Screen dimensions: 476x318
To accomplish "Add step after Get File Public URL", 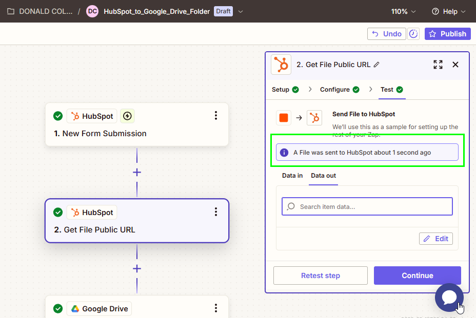I will pyautogui.click(x=137, y=269).
